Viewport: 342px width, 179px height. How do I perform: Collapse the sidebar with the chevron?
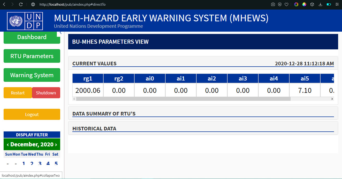coord(60,32)
